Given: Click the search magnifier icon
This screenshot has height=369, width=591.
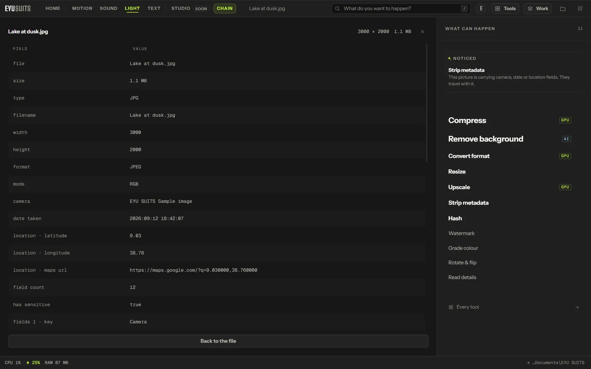Looking at the screenshot, I should [x=337, y=8].
